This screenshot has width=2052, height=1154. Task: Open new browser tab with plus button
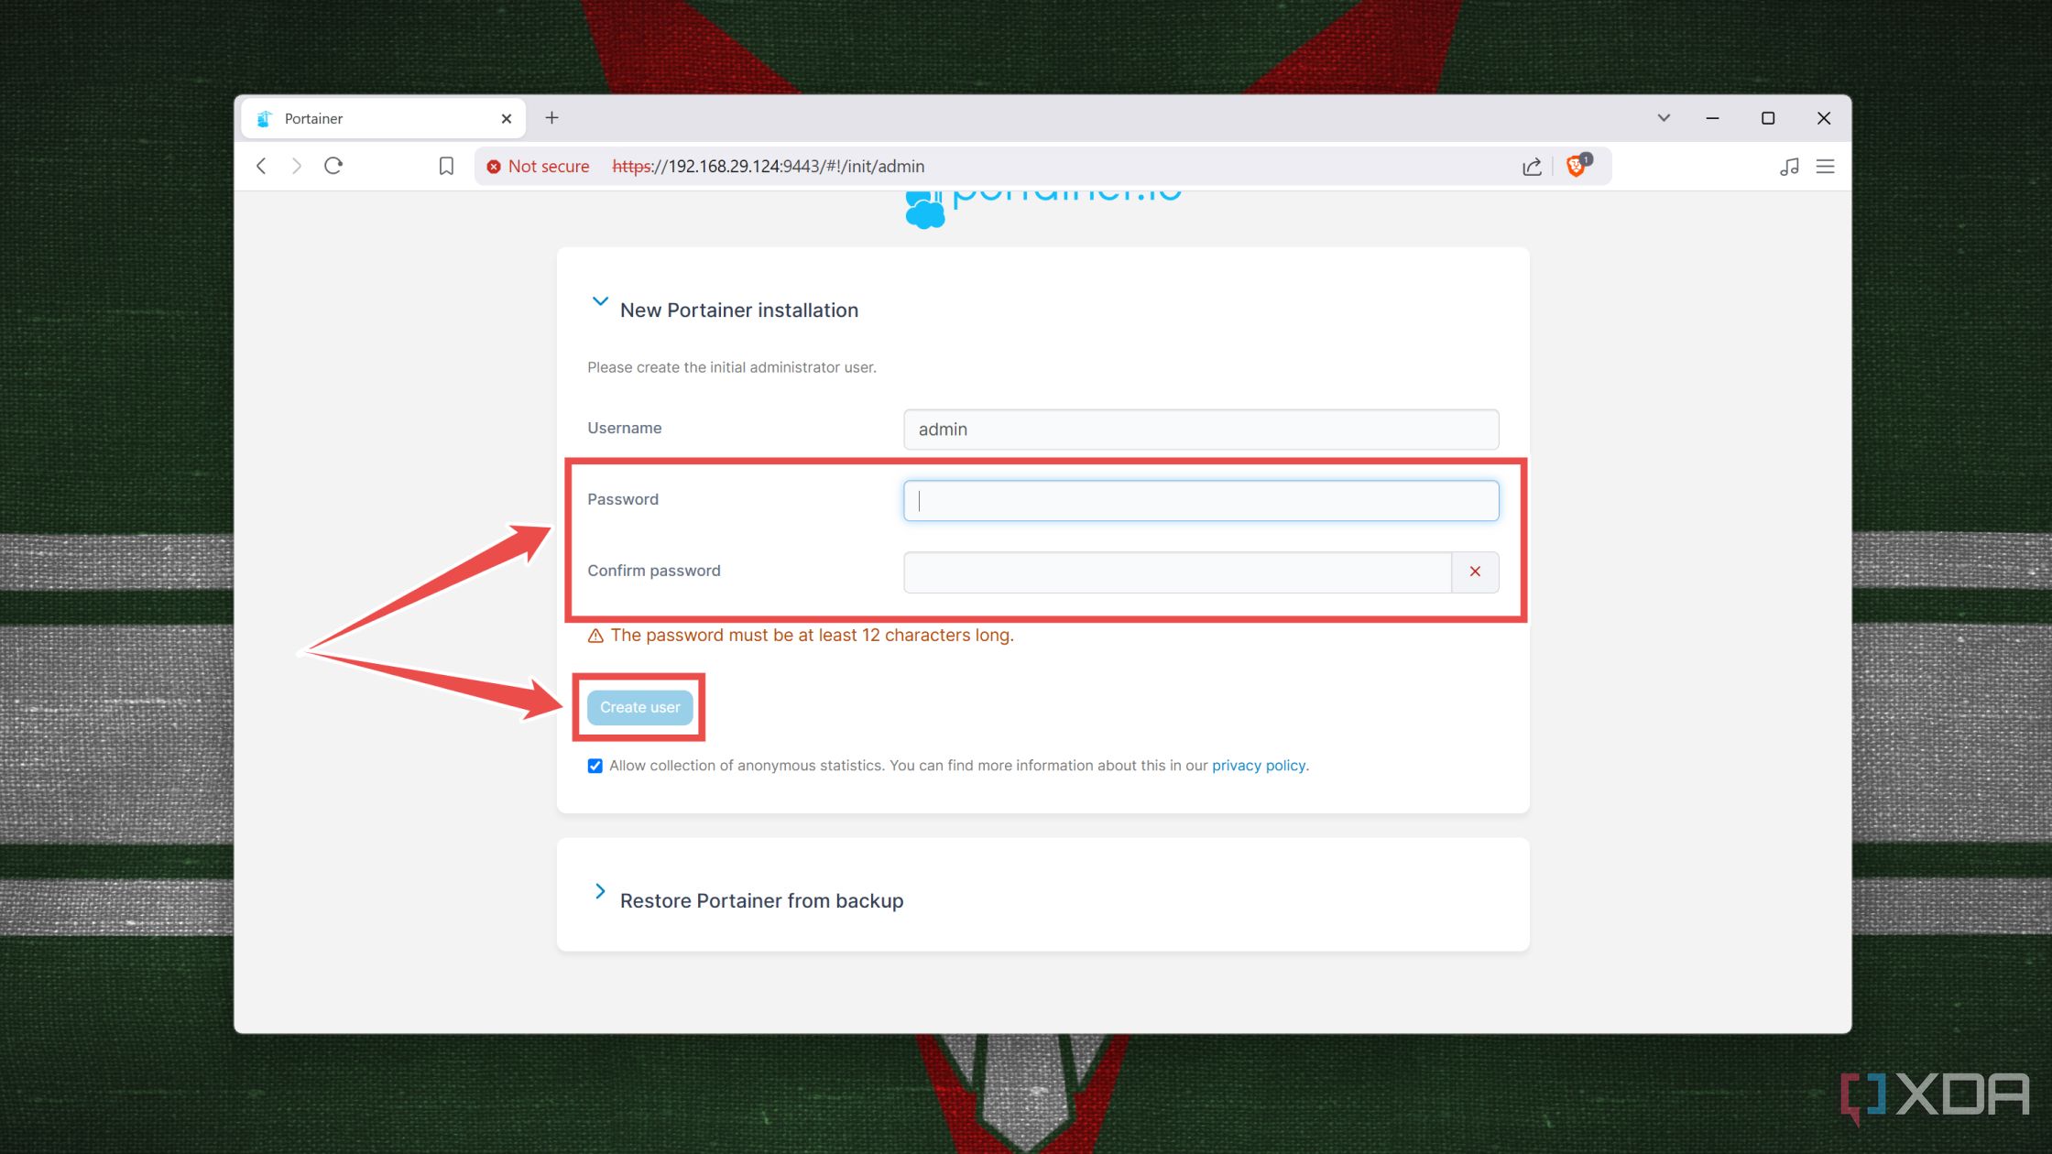(x=552, y=117)
